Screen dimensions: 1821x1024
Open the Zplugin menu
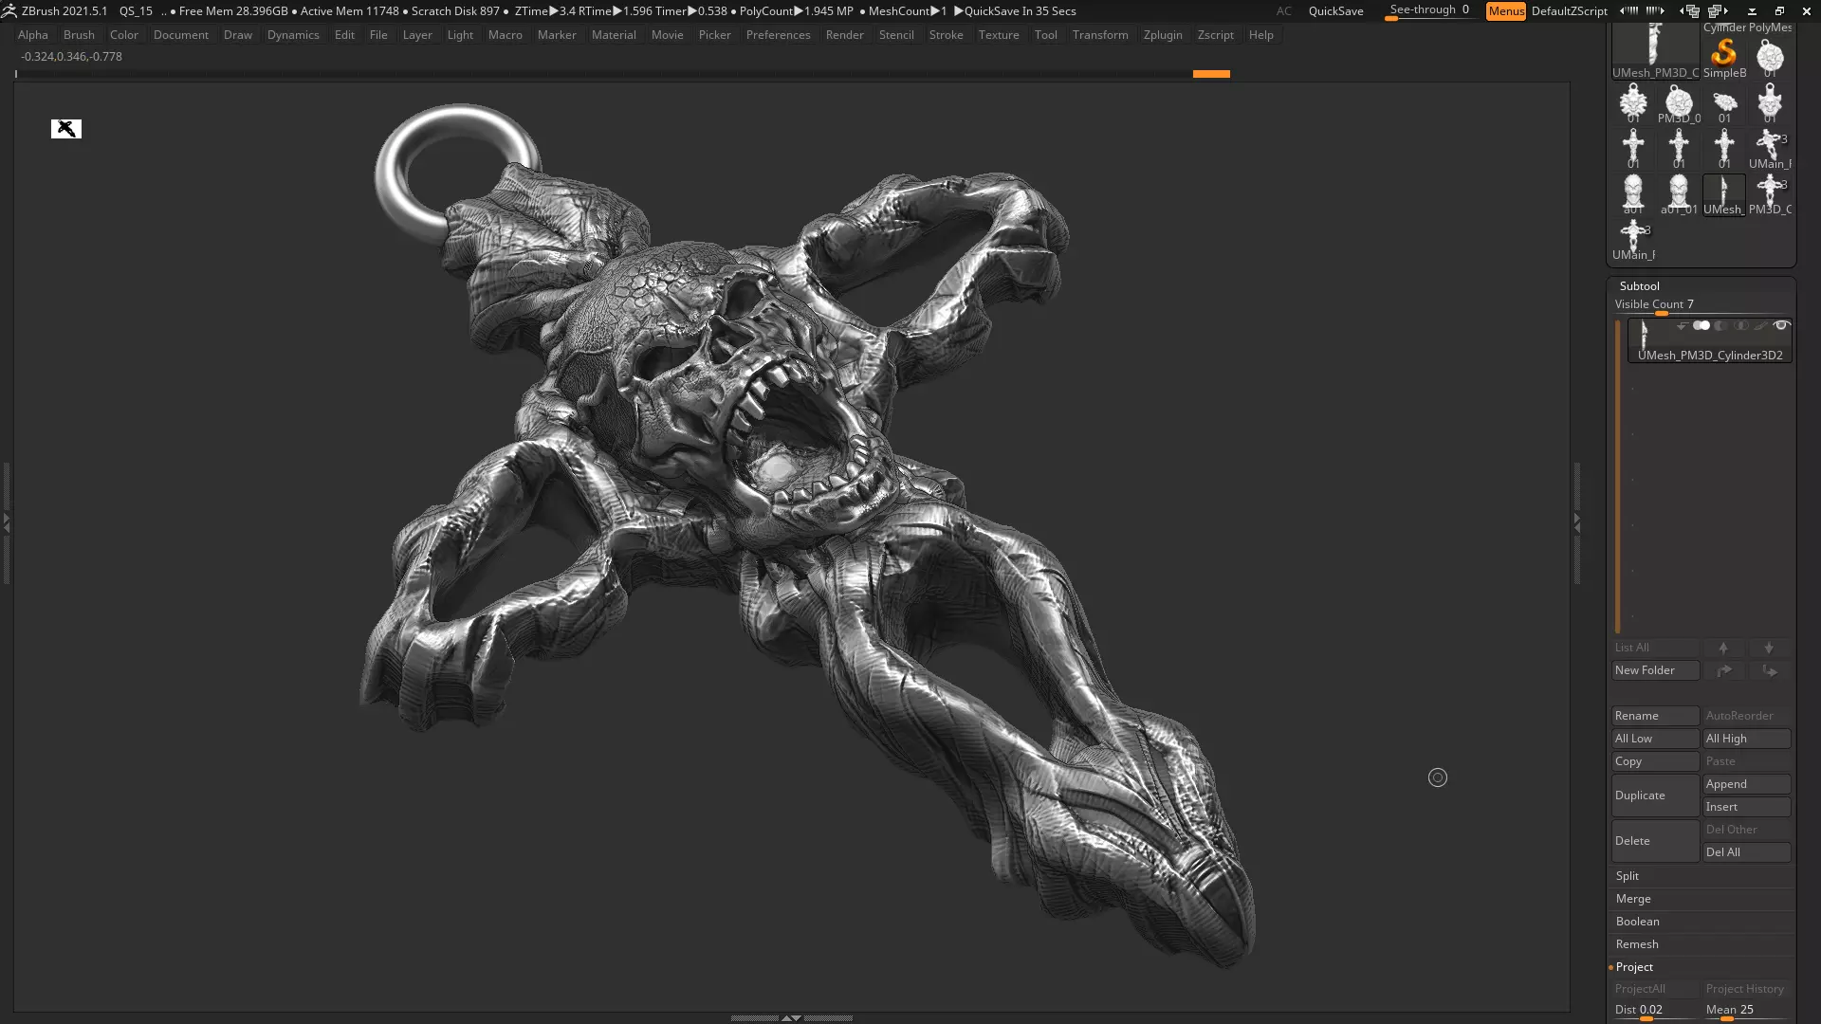click(1163, 35)
